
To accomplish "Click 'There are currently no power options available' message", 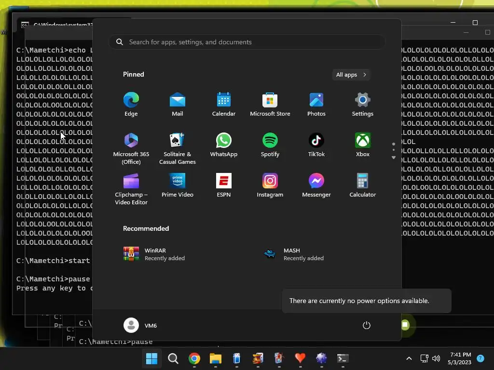I will click(x=359, y=301).
